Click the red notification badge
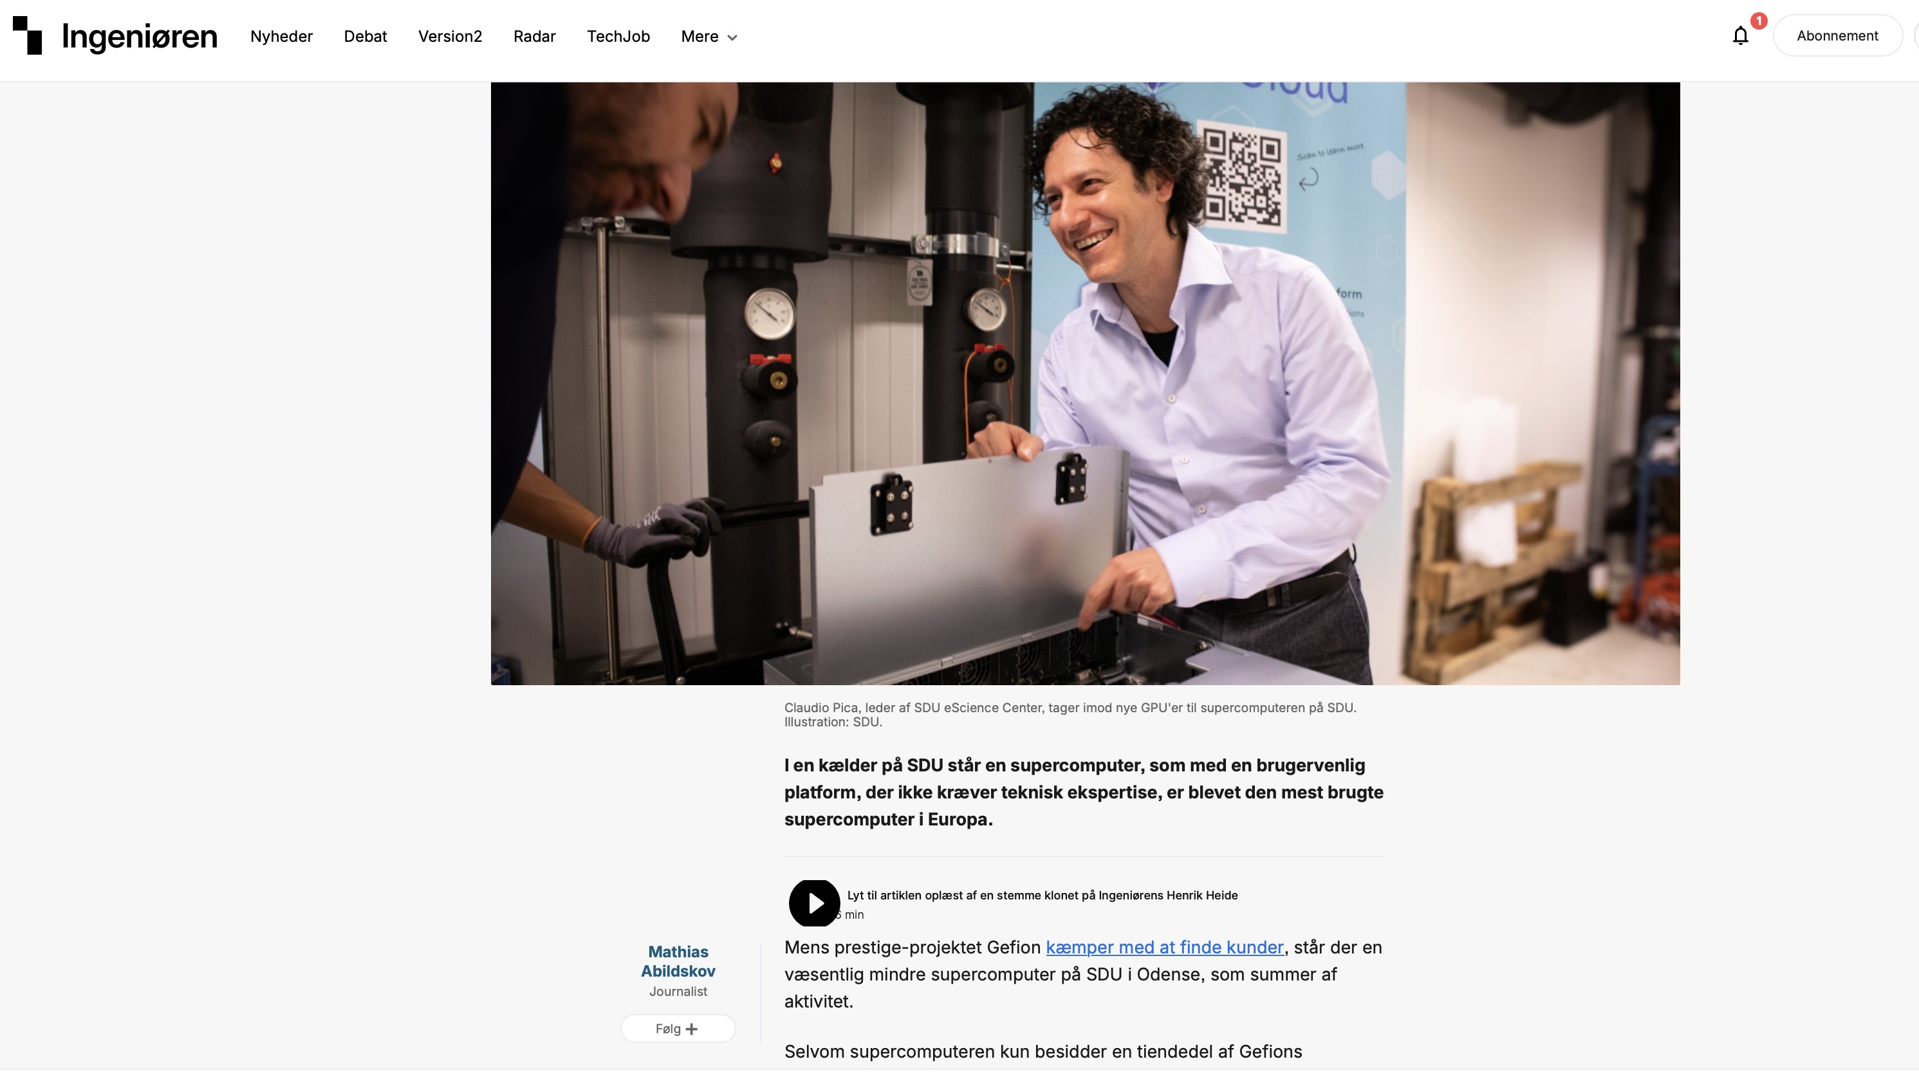 pos(1759,21)
